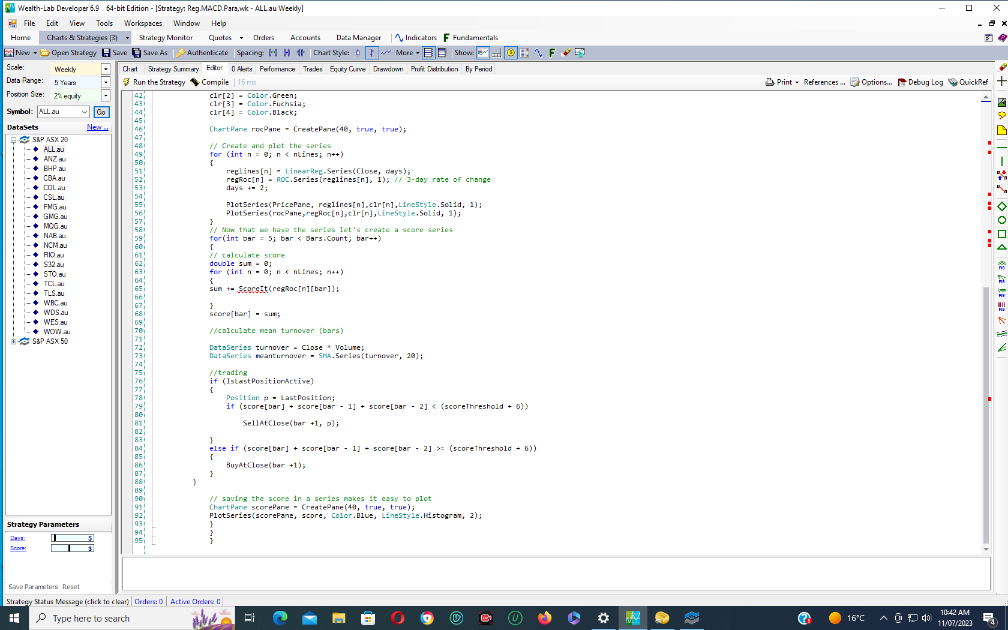Open the Equity Curve tab

point(347,69)
